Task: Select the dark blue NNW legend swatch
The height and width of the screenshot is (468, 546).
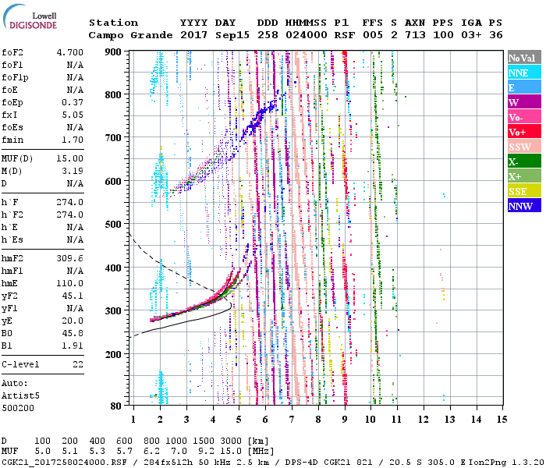Action: 523,206
